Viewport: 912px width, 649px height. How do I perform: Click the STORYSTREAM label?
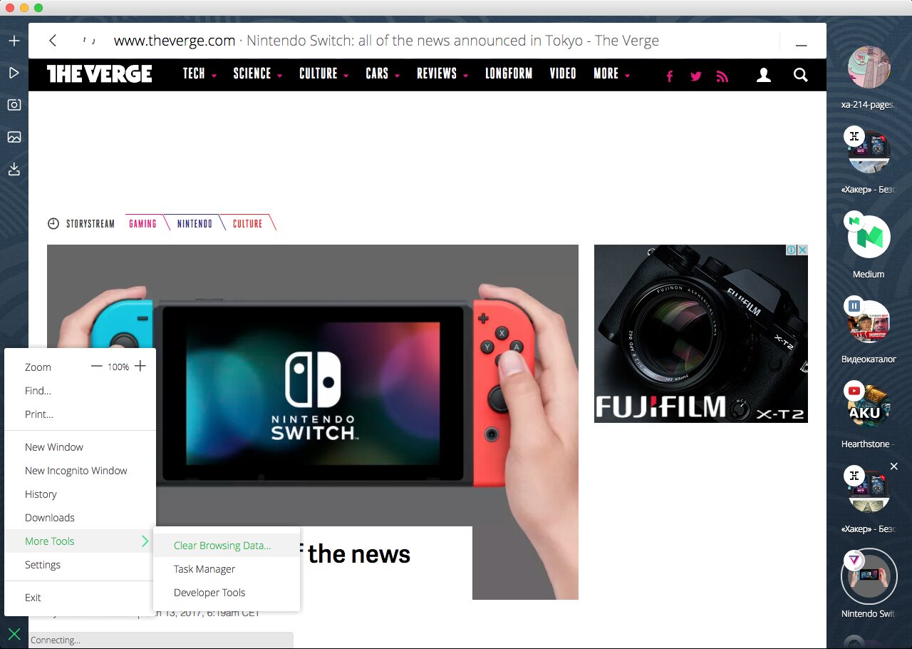coord(90,223)
